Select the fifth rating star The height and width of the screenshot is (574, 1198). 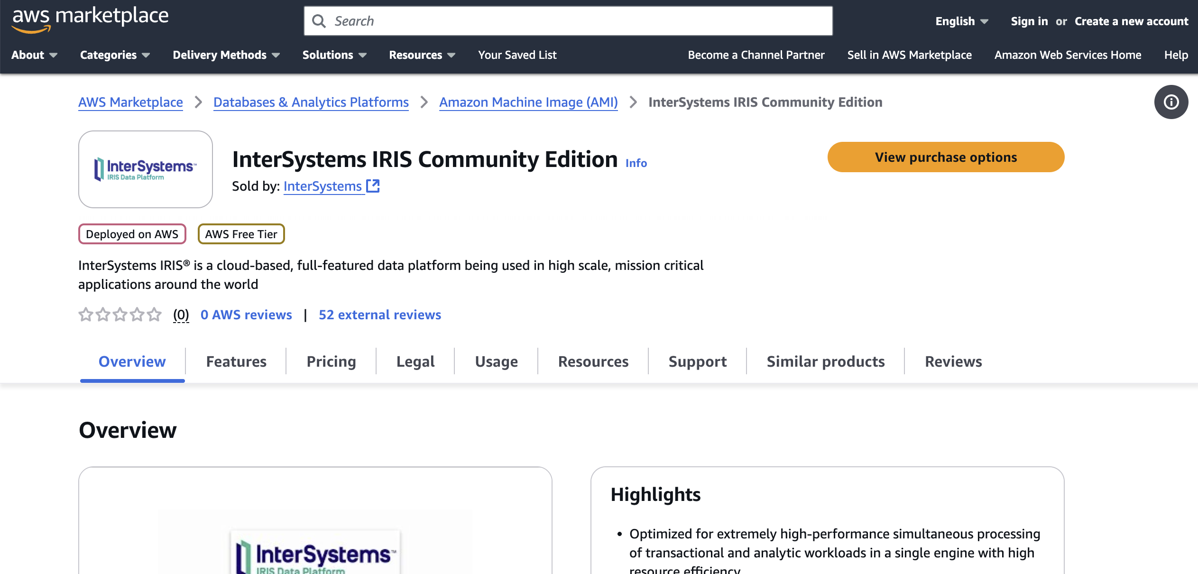point(154,314)
